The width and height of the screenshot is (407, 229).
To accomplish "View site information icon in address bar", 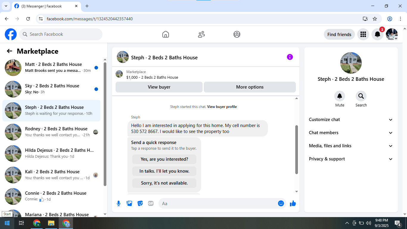I will click(41, 19).
